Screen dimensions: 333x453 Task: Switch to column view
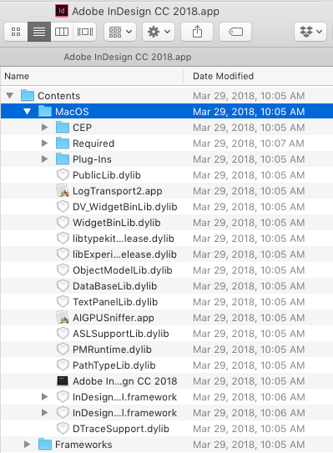point(62,32)
